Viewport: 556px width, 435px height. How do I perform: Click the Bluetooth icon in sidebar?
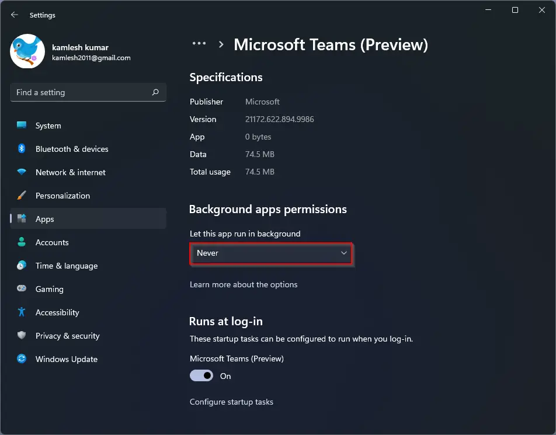[22, 148]
